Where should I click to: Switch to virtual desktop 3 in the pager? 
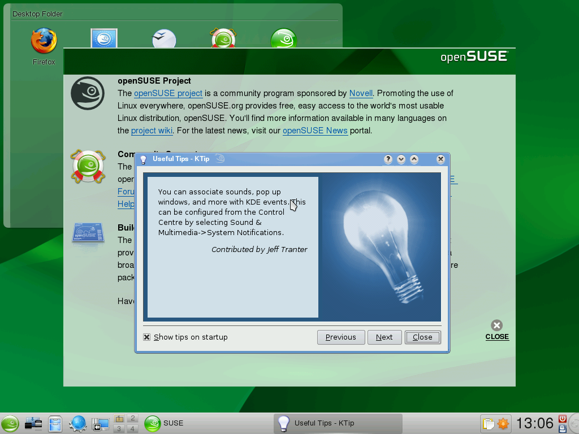(119, 428)
